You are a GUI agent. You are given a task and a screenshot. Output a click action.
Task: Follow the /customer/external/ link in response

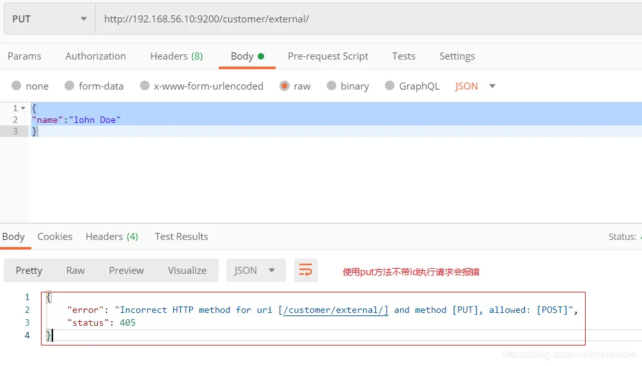tap(335, 310)
